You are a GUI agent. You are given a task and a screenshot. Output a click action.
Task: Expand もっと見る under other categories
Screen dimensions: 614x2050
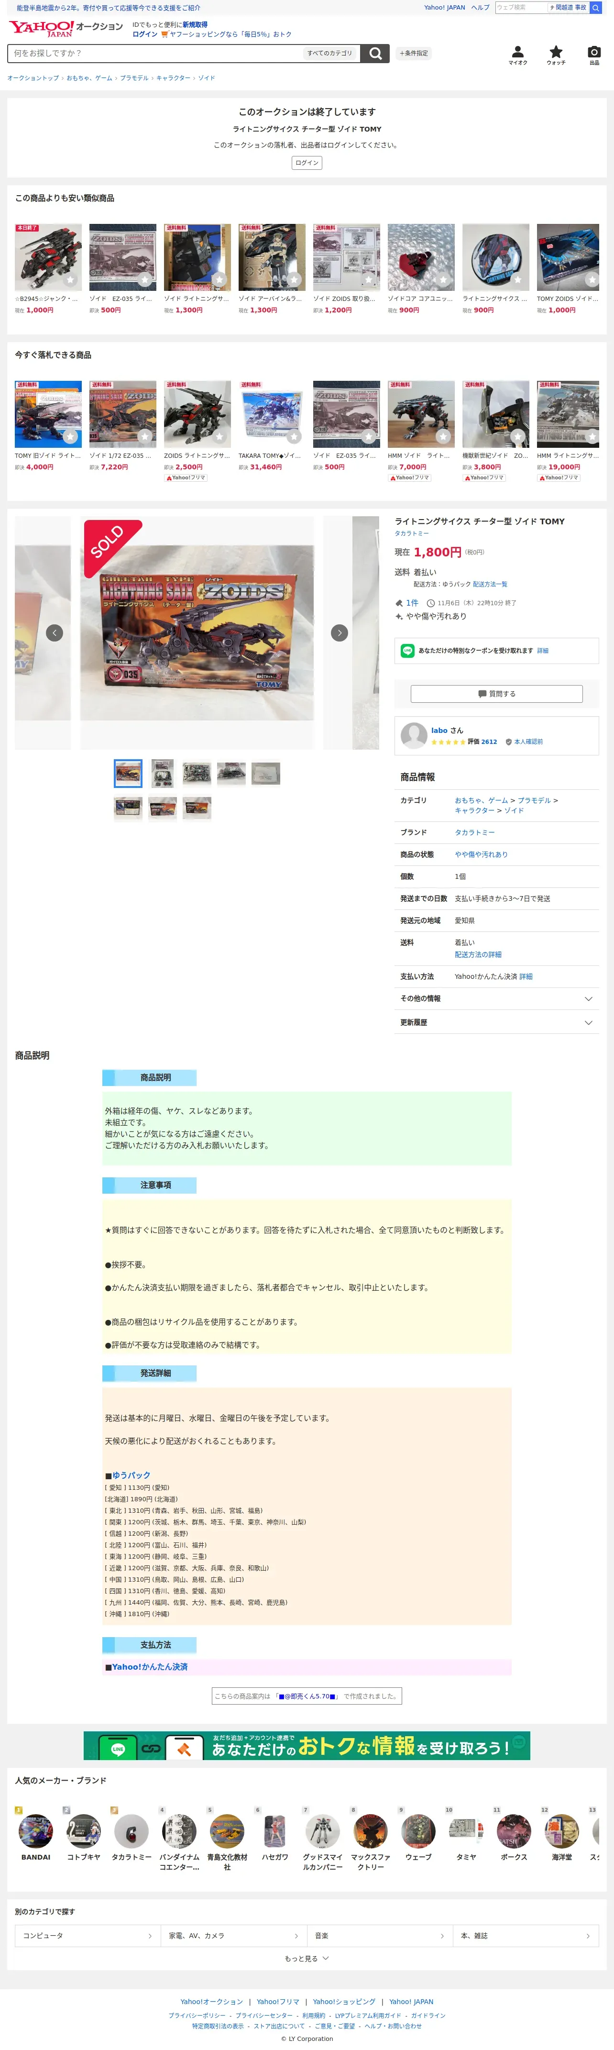click(x=307, y=1959)
